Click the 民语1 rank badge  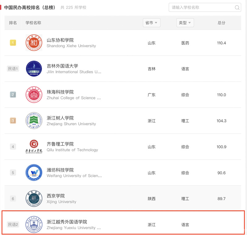pyautogui.click(x=13, y=69)
